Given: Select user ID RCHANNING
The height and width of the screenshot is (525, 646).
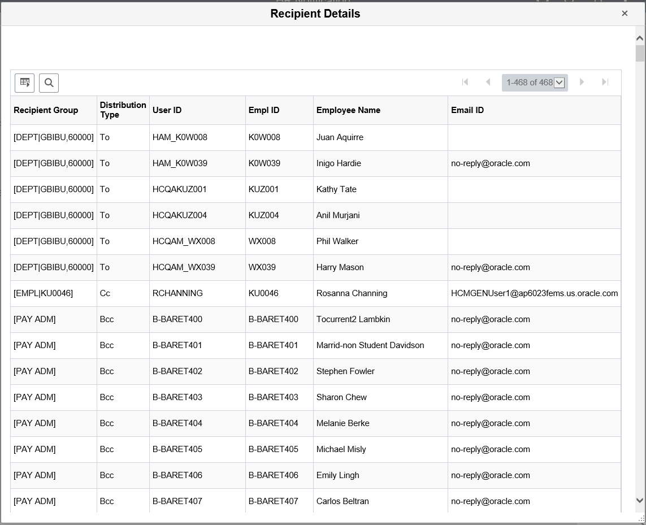Looking at the screenshot, I should tap(177, 293).
